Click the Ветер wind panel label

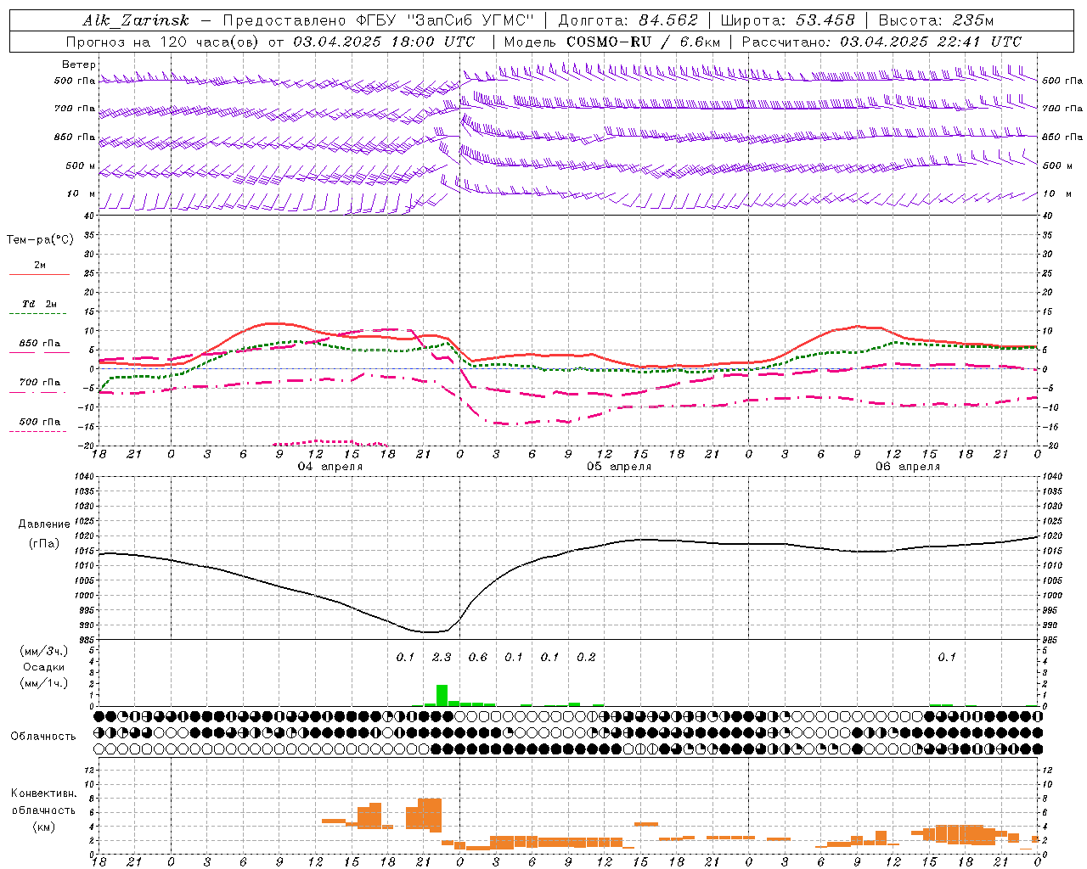click(78, 64)
